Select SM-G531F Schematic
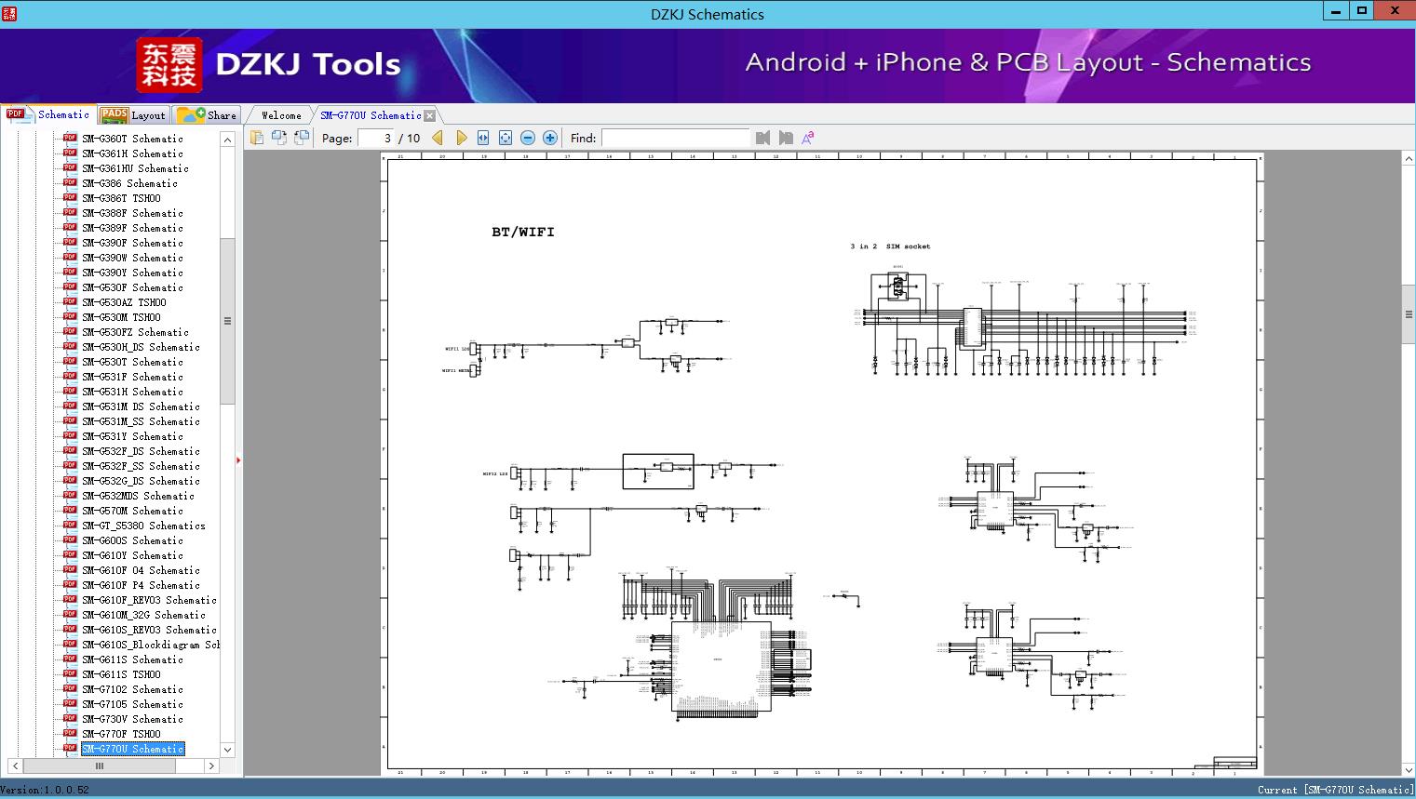 [x=132, y=377]
